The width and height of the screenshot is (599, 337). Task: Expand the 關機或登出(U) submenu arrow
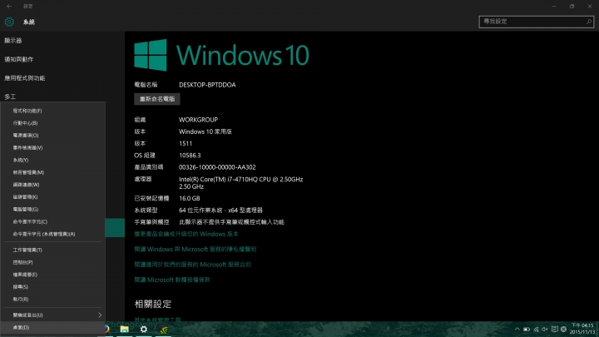point(100,315)
